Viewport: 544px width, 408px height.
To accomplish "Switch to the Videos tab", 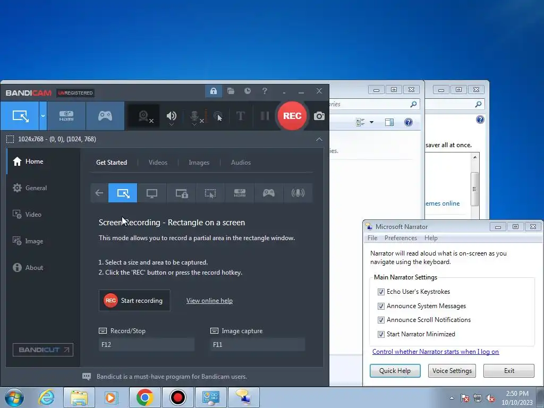I will [158, 163].
